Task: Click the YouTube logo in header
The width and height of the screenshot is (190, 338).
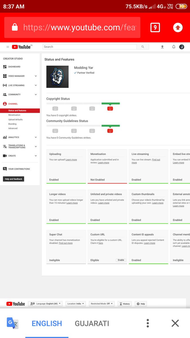Action: [21, 47]
